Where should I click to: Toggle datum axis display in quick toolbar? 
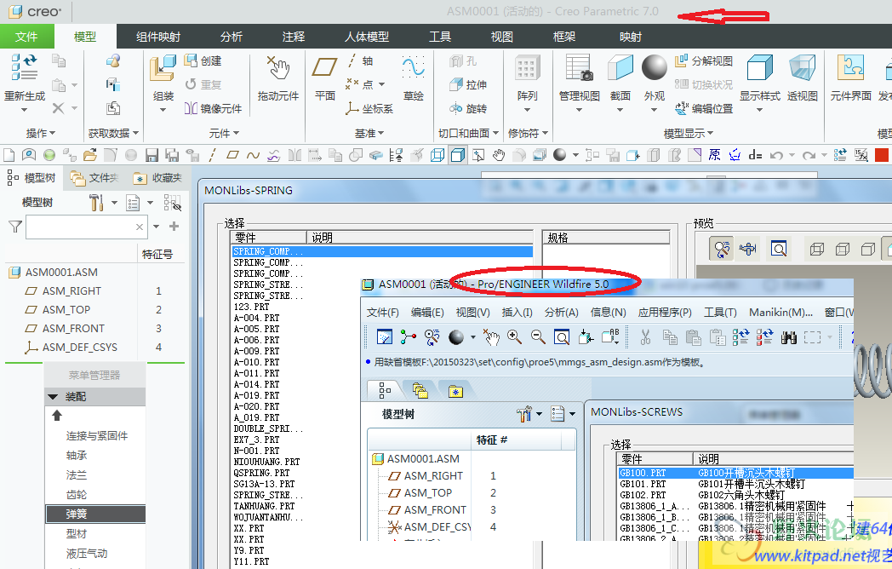point(212,155)
